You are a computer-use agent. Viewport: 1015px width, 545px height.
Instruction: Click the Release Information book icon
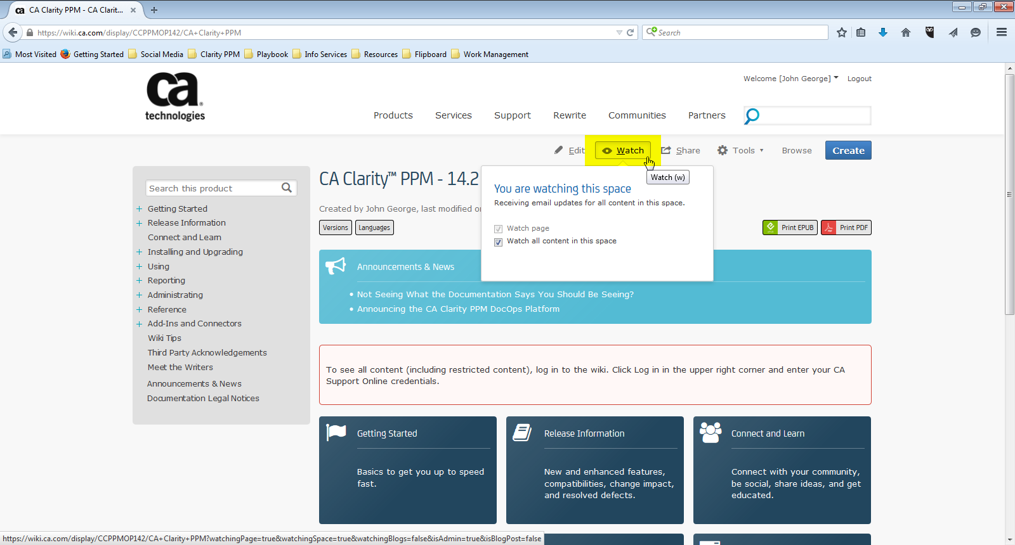click(x=522, y=432)
